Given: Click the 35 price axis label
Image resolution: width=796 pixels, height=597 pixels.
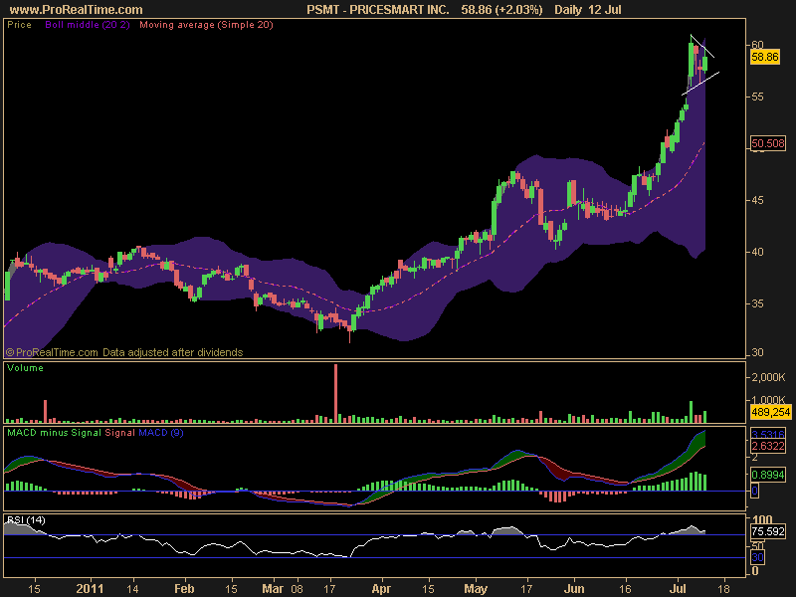Looking at the screenshot, I should point(757,303).
